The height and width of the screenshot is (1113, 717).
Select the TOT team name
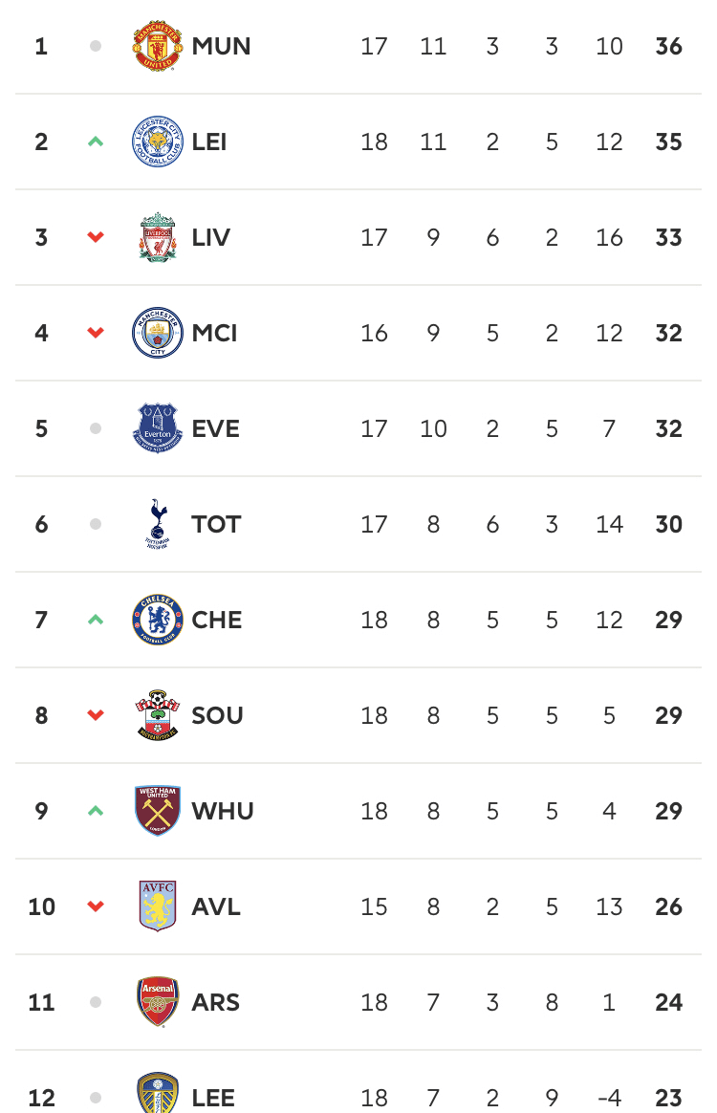point(216,524)
